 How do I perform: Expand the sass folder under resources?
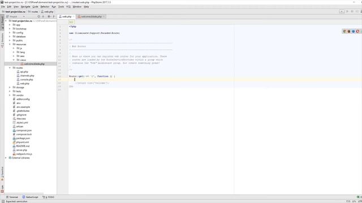click(14, 56)
